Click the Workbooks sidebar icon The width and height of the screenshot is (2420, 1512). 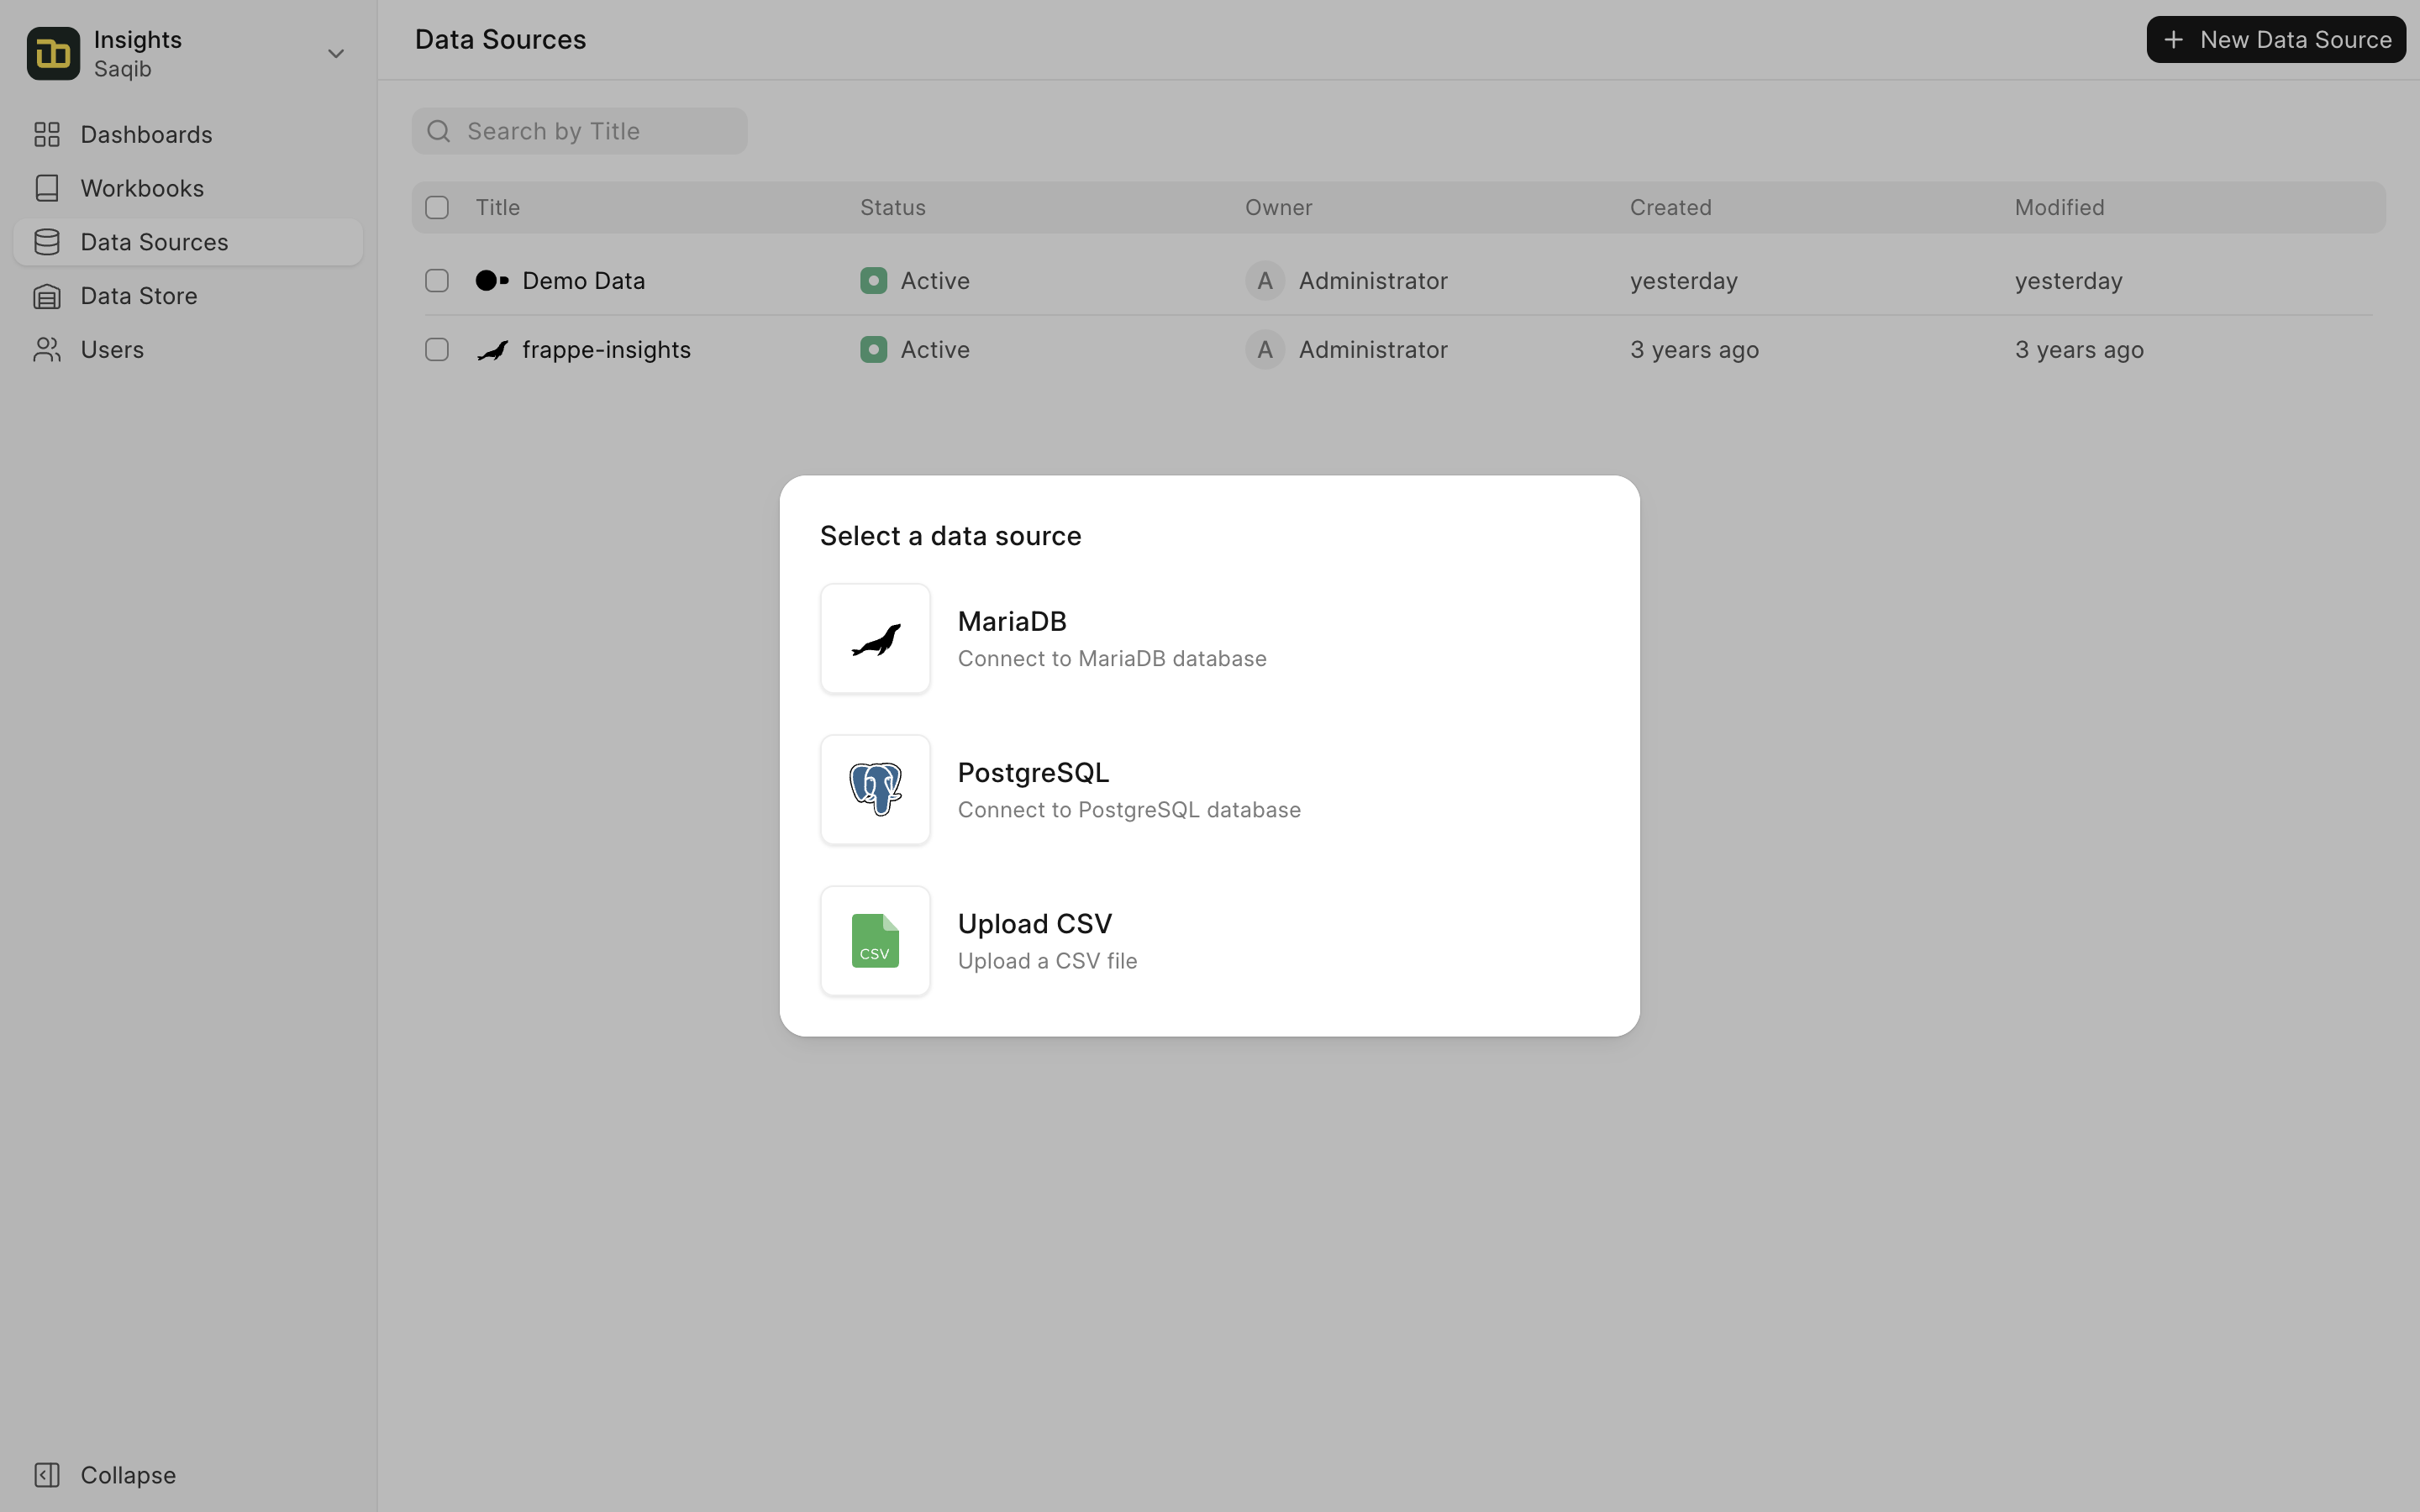click(x=47, y=188)
